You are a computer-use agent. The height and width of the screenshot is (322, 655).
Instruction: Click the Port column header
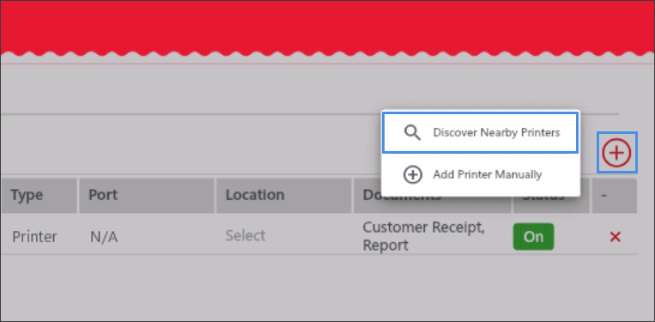147,196
